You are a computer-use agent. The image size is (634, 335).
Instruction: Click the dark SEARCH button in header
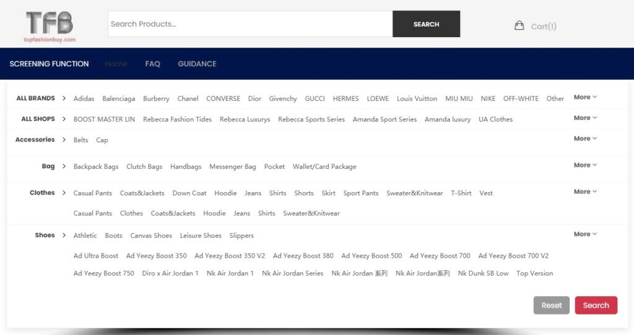pos(426,24)
